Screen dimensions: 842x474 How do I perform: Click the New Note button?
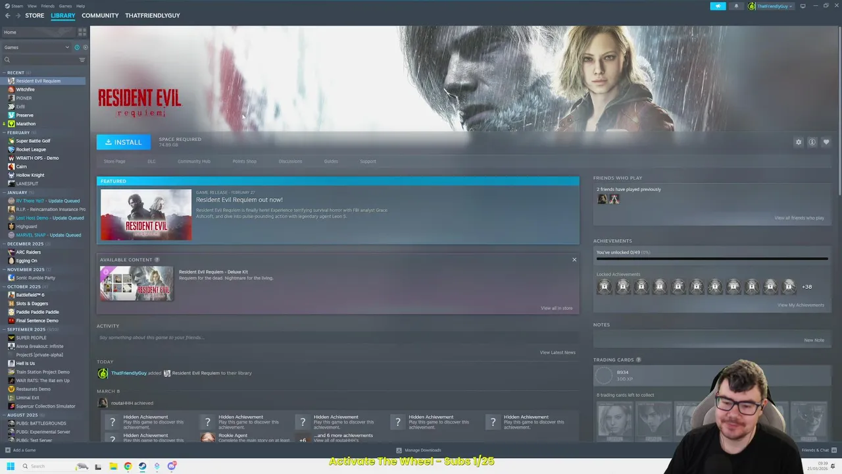pyautogui.click(x=814, y=340)
